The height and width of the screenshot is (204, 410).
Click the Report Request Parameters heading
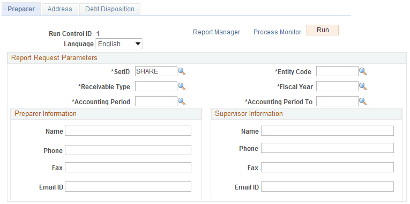54,58
